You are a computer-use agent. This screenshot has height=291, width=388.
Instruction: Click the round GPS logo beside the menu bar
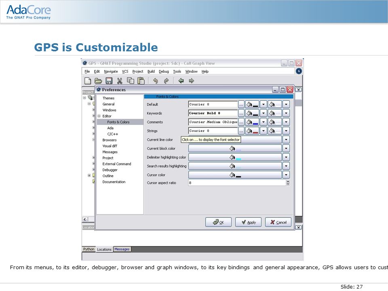pos(299,71)
